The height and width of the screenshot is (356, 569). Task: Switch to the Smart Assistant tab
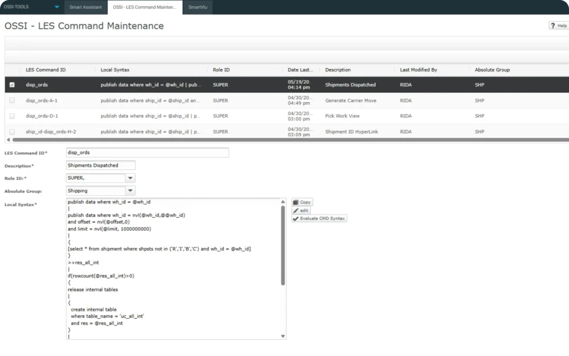(86, 7)
